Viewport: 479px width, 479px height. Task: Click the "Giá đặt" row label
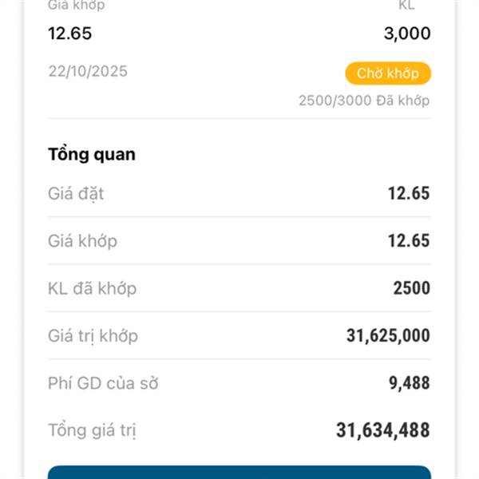coord(76,193)
